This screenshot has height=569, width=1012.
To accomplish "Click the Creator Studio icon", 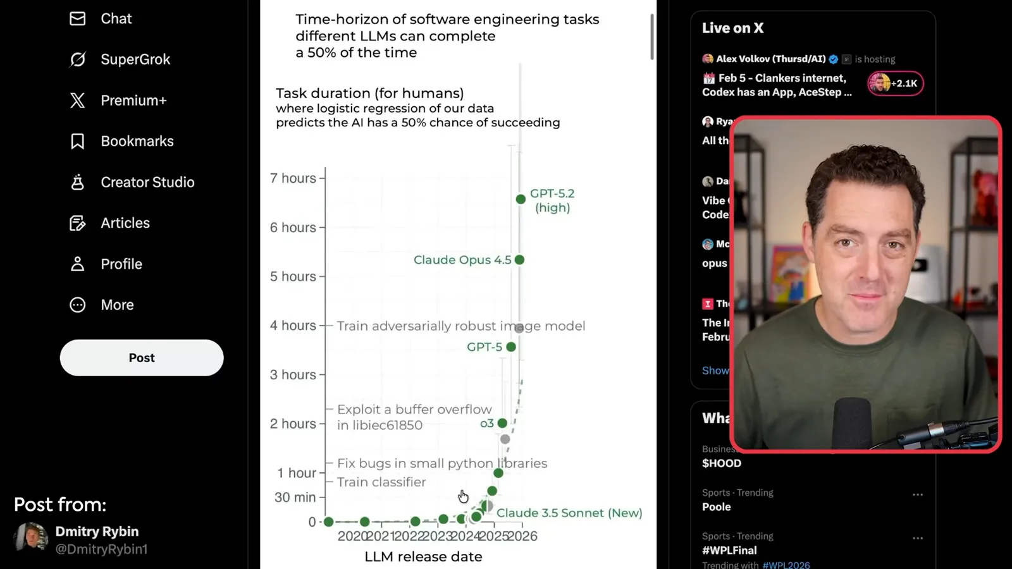I will (x=77, y=182).
